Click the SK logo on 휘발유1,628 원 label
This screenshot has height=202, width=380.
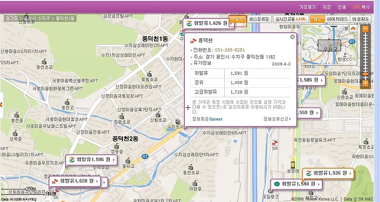coord(55,181)
